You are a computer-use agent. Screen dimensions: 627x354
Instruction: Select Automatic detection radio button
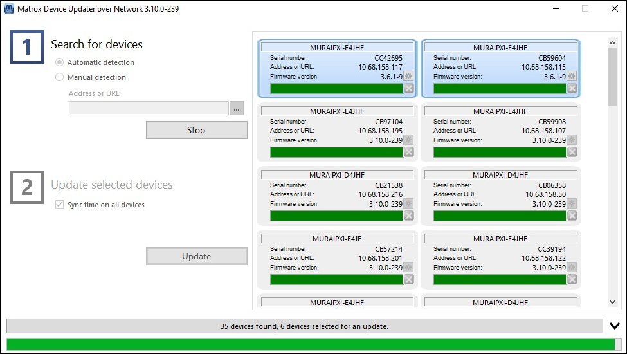tap(60, 62)
